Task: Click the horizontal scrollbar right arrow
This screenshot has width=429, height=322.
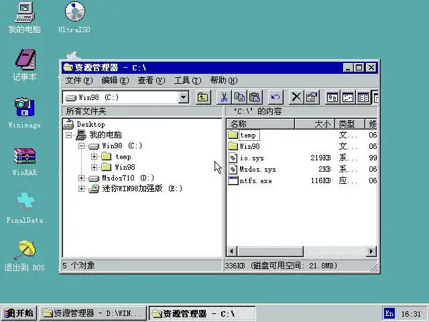Action: coord(371,252)
